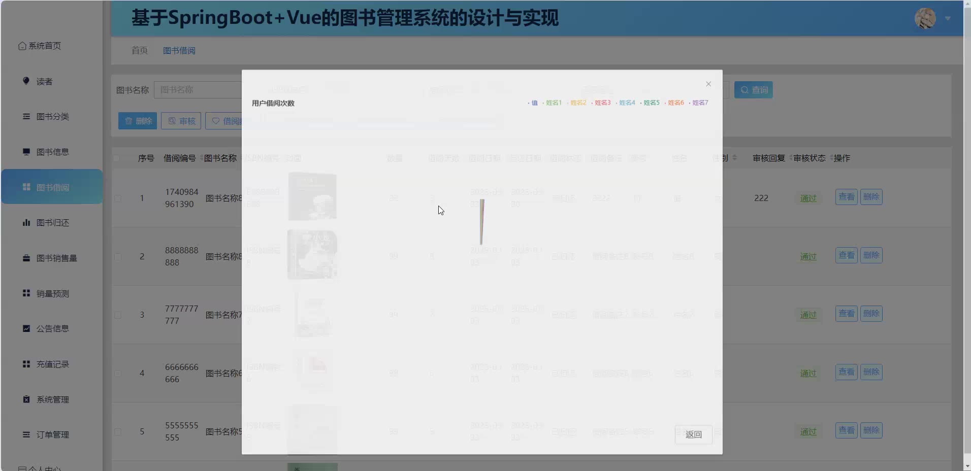Click the 系统首页 home icon in the sidebar
Screen dimensions: 971x471
22,46
